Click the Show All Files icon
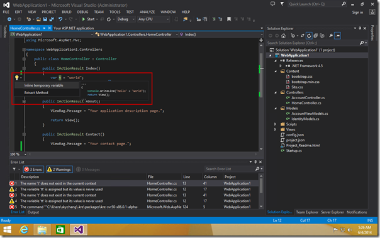380x238 pixels. [x=322, y=36]
